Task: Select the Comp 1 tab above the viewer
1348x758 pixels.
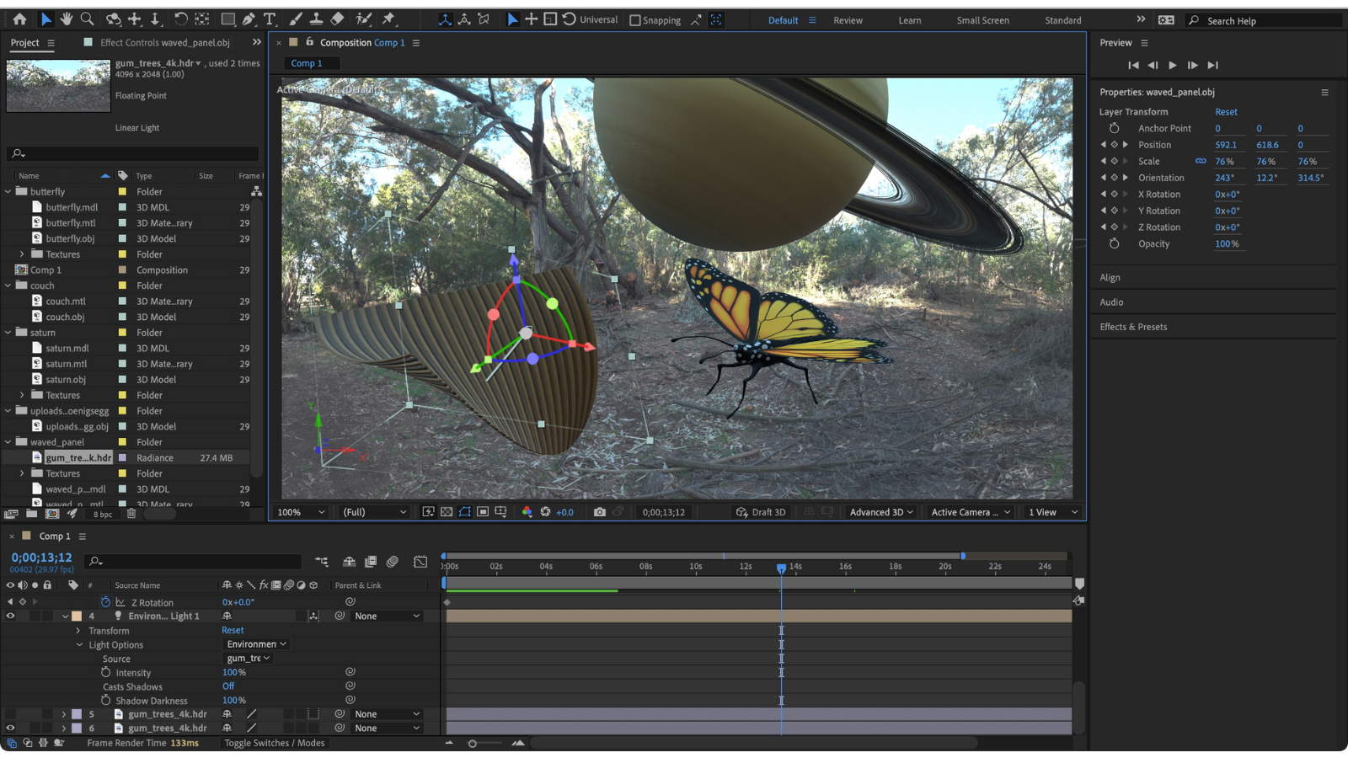Action: pos(310,62)
